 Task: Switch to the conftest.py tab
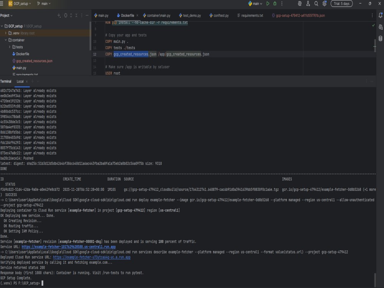(x=219, y=15)
